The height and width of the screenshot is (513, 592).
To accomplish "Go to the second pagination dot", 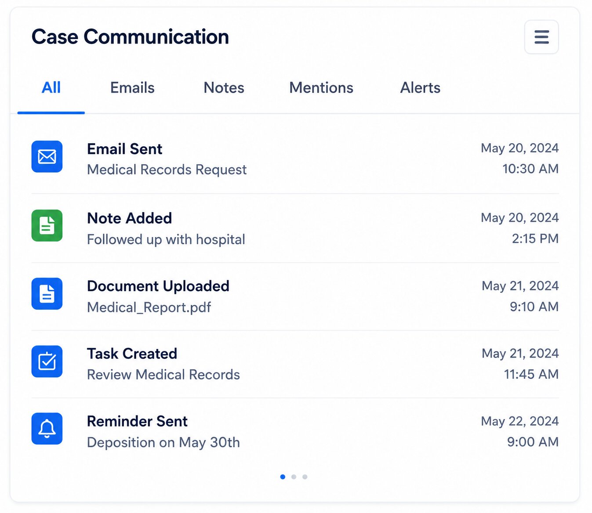I will (x=294, y=477).
